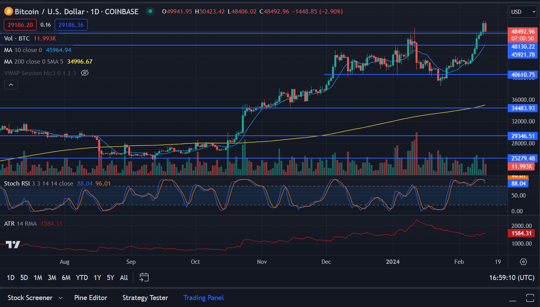Select the ATR 14 RMA indicator legend
The image size is (540, 307).
(20, 224)
